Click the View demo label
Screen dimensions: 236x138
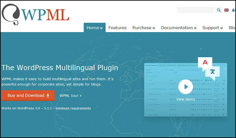[186, 99]
